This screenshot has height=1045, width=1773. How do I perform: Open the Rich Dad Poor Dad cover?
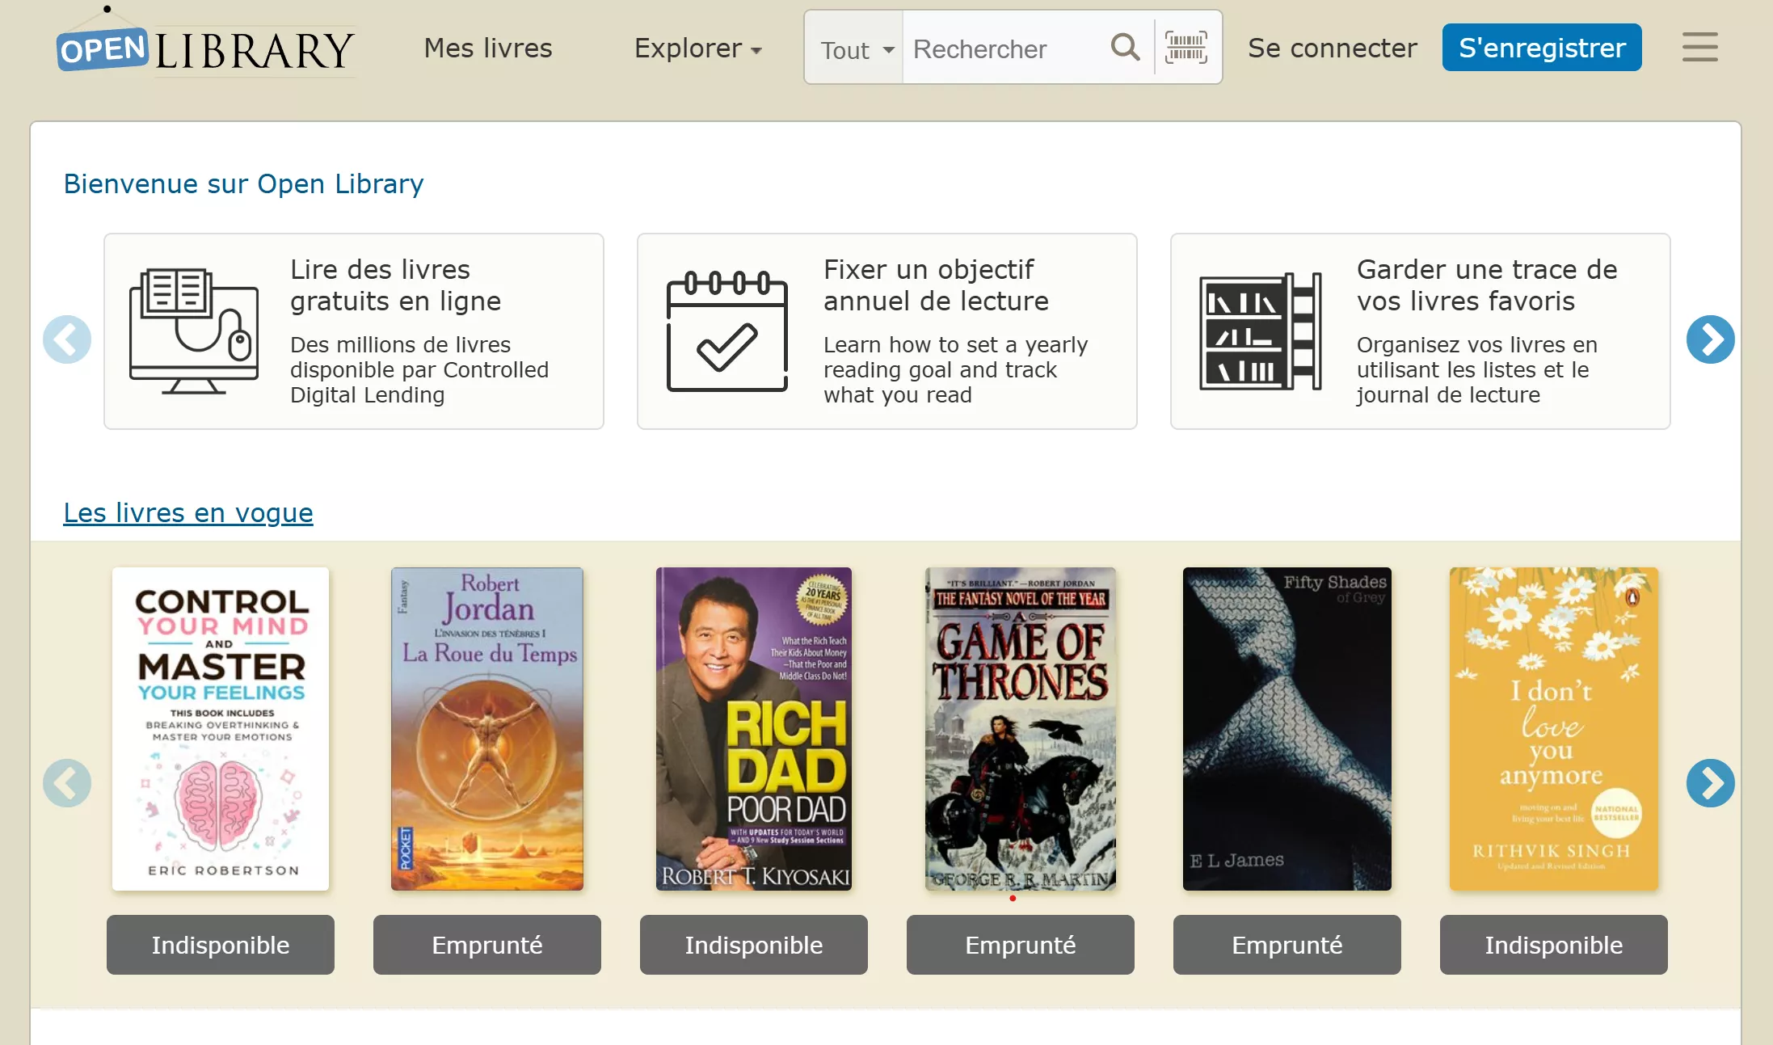(x=753, y=728)
